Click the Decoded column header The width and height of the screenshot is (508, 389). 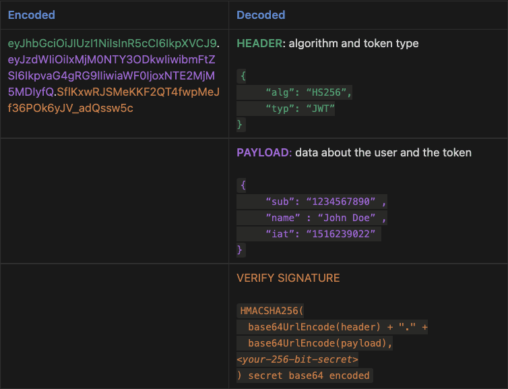point(261,14)
